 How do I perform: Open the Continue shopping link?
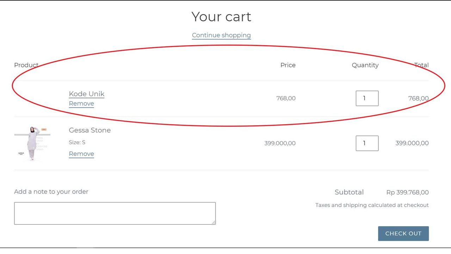221,35
